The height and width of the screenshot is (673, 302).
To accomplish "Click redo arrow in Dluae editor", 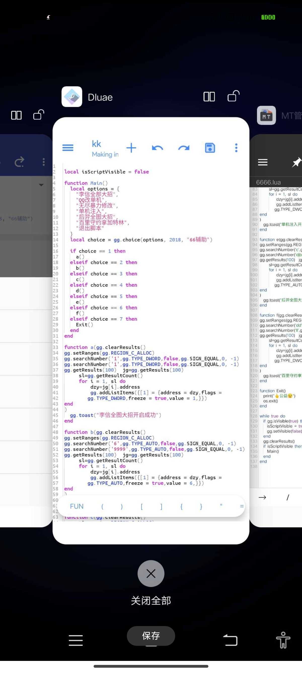I will point(184,148).
